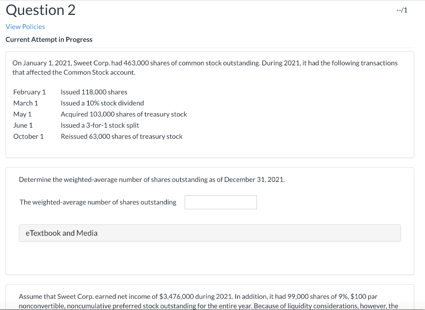Screen dimensions: 425x310
Task: Click the weighted-average shares answer input box
Action: click(220, 202)
